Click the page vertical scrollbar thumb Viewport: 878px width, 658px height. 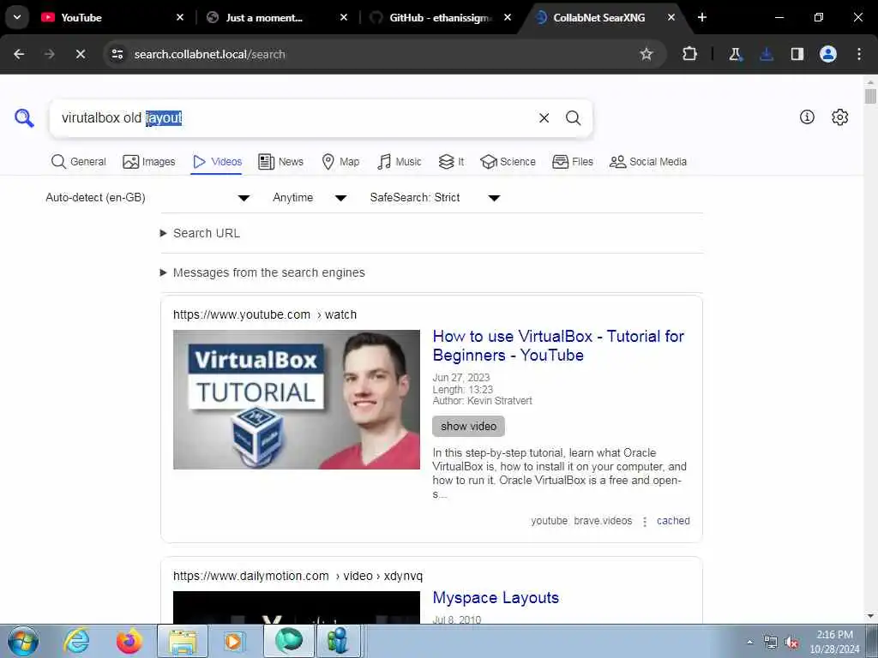(869, 96)
